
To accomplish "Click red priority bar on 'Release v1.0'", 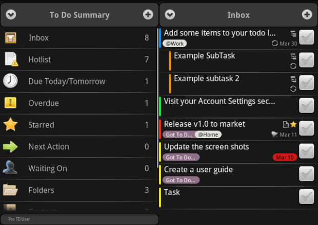I will tap(160, 129).
